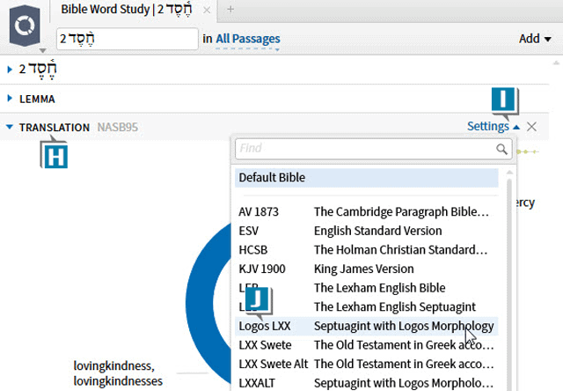Viewport: 563px width, 391px height.
Task: Collapse the TRANSLATION section
Action: pyautogui.click(x=10, y=127)
